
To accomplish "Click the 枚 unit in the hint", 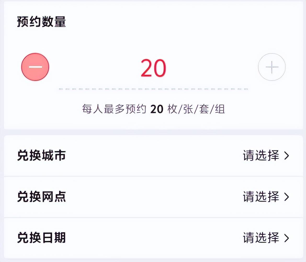I will click(172, 109).
